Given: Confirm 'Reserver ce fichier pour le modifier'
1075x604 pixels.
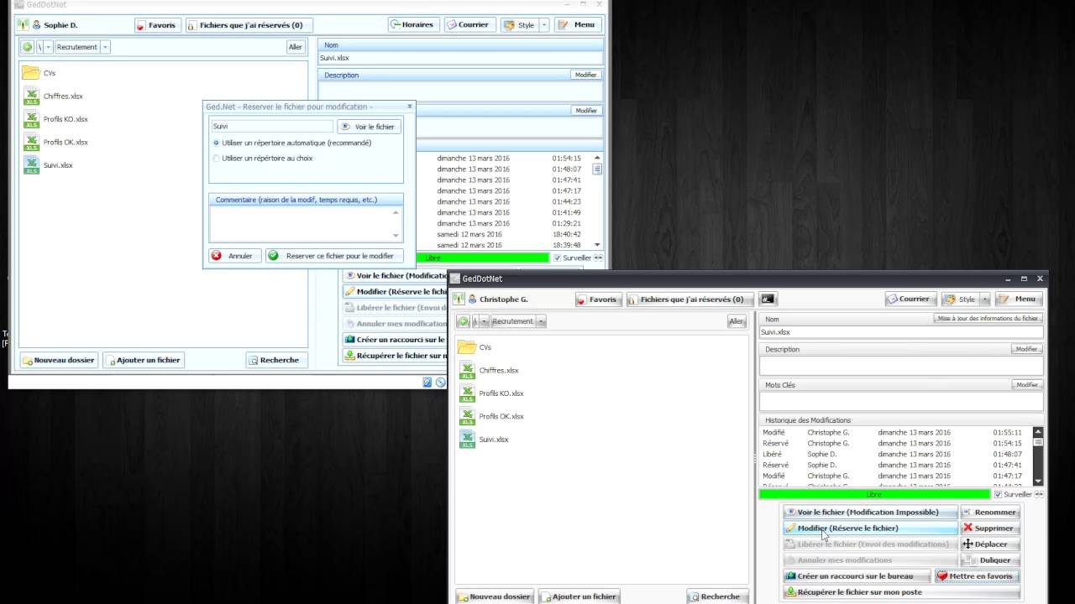Looking at the screenshot, I should point(333,256).
